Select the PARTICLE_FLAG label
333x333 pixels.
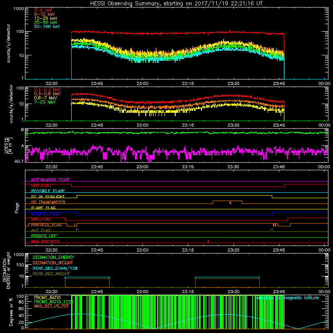click(47, 225)
